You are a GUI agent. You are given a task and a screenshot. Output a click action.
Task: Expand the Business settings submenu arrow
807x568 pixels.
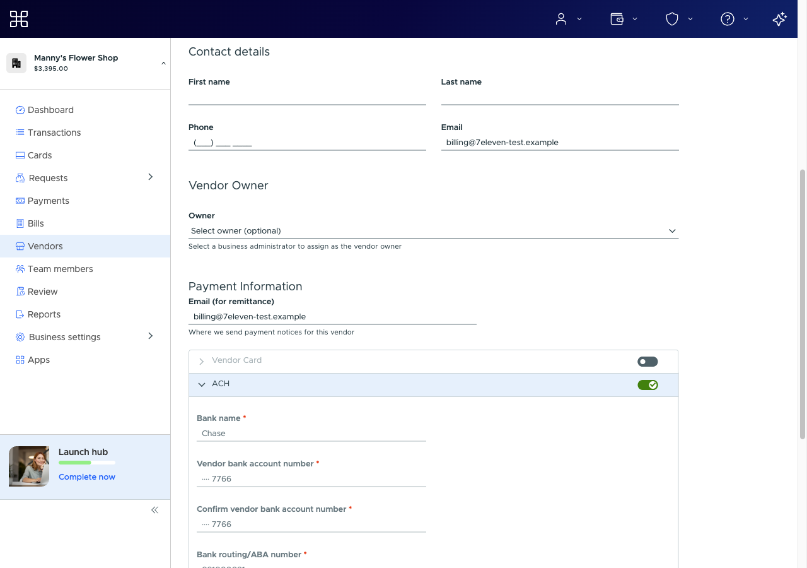[x=151, y=336]
